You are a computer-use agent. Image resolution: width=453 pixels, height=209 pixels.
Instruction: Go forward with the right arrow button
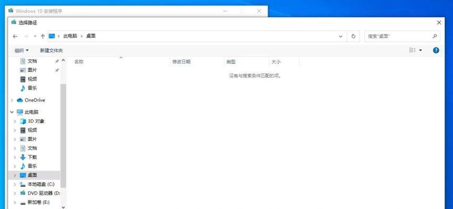click(26, 37)
